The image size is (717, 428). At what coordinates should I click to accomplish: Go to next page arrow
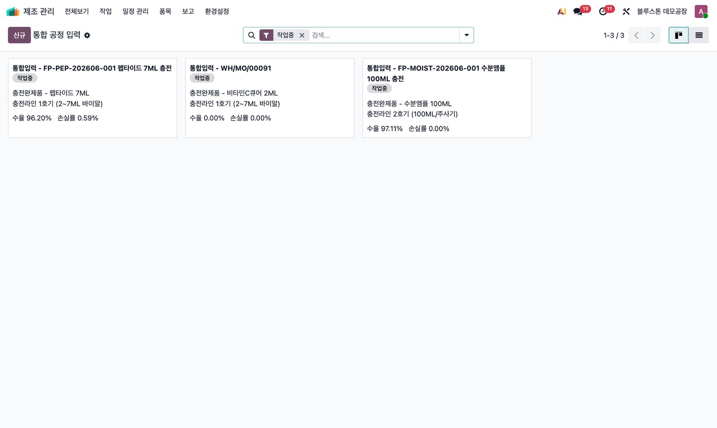pos(652,35)
